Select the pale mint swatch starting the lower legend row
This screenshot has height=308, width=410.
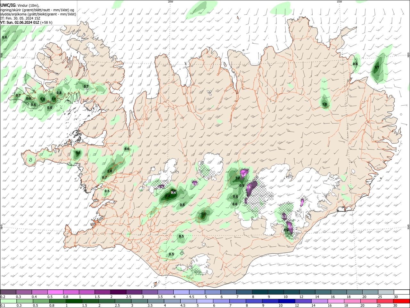[8, 301]
